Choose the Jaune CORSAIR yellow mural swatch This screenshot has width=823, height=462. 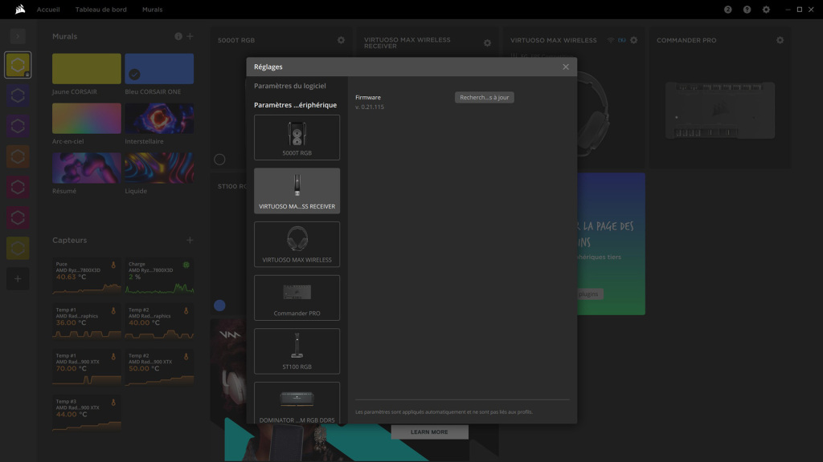click(87, 69)
